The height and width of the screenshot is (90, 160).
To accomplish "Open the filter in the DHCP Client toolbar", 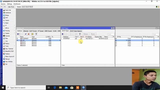I will (80, 34).
